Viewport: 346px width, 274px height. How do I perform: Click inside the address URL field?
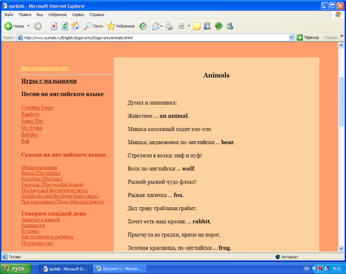point(154,38)
